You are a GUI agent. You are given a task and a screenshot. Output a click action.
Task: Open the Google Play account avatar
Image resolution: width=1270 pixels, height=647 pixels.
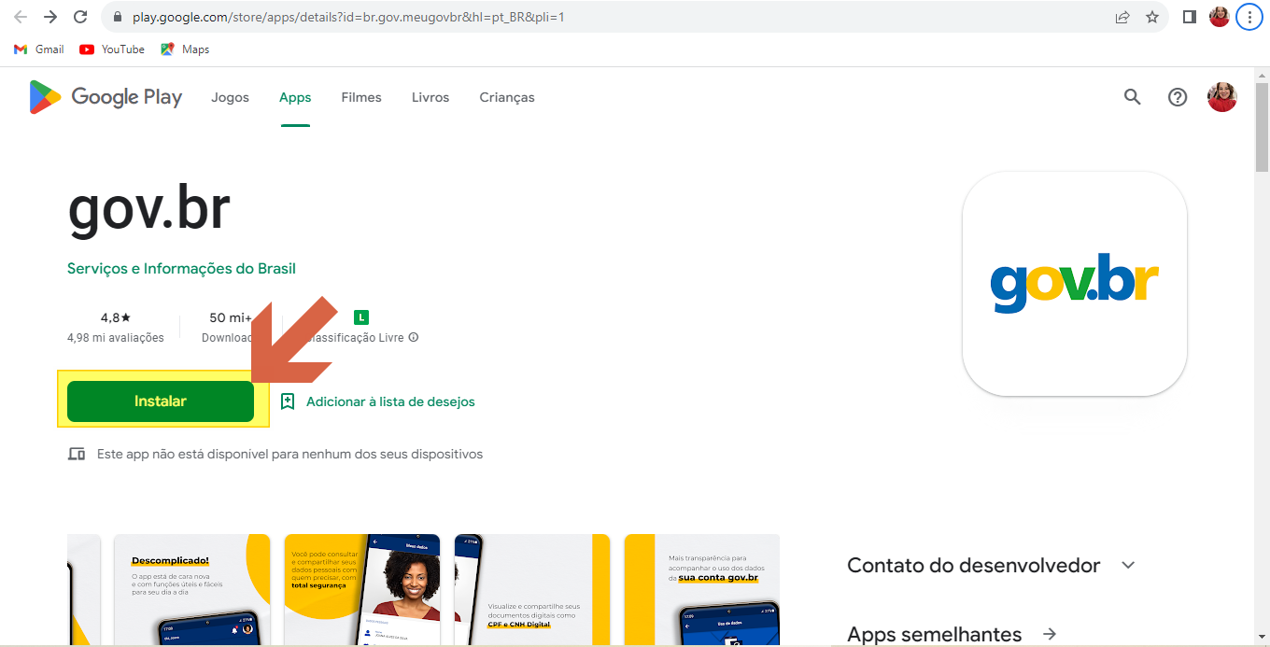1222,97
